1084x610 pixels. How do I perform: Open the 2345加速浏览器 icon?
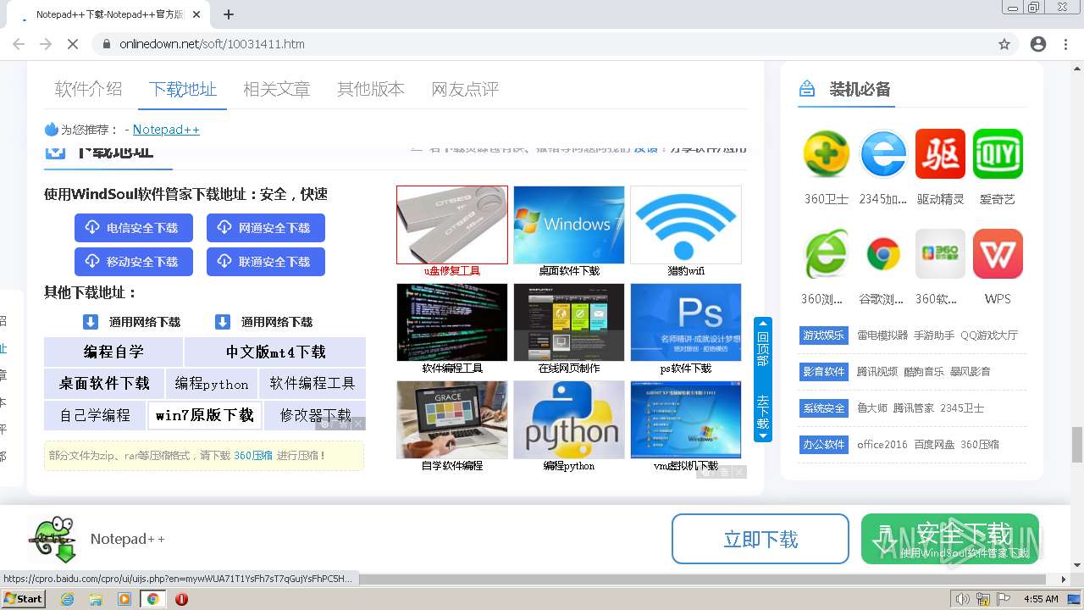point(883,153)
